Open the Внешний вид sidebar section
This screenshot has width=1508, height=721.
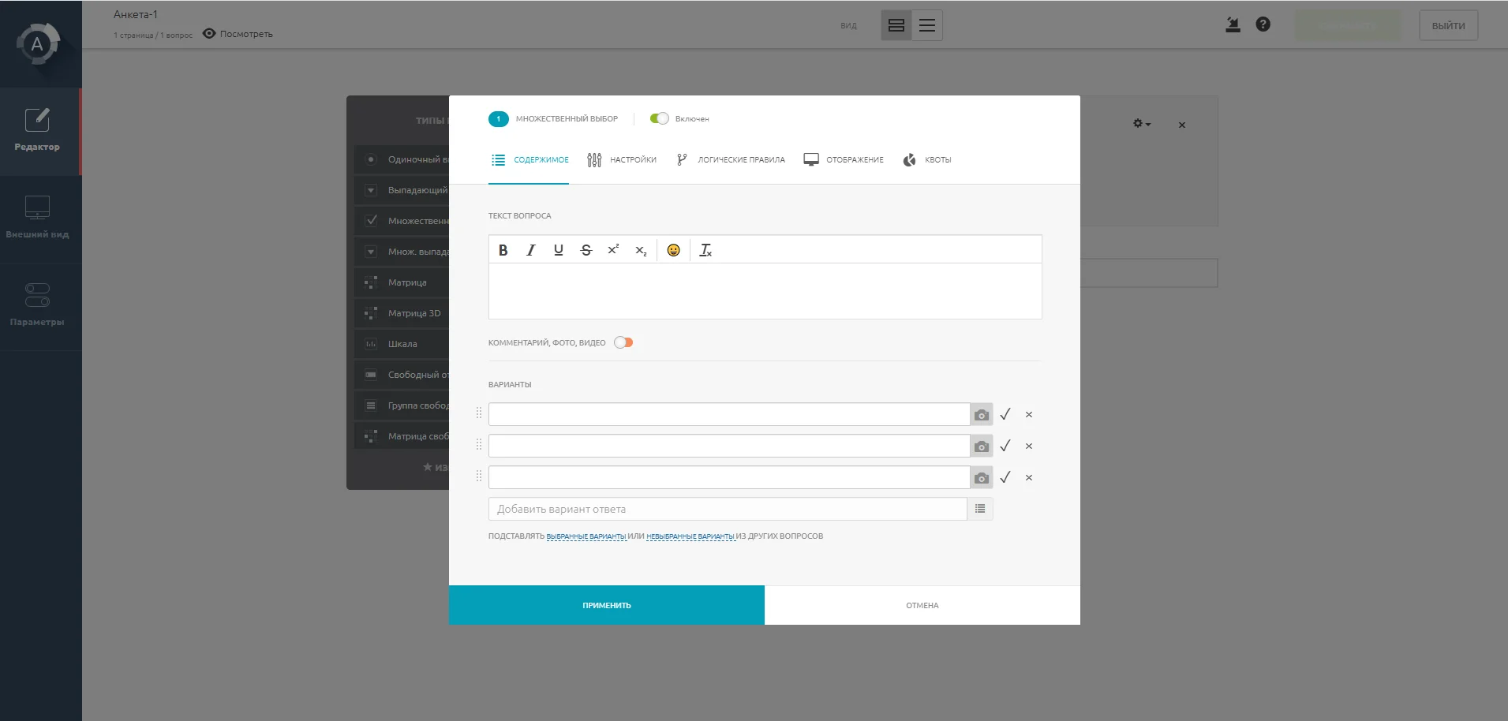coord(39,219)
